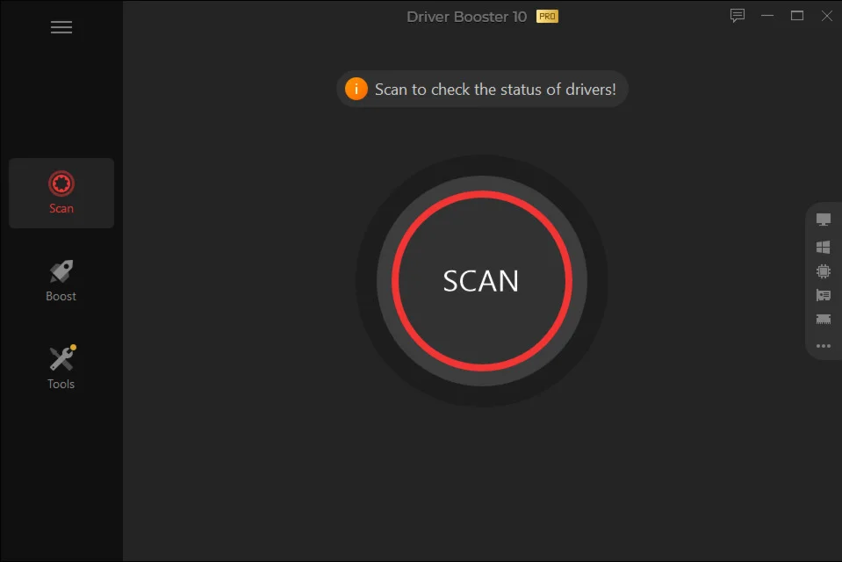Click 'Scan to check the status of drivers!' banner
The width and height of the screenshot is (842, 562).
point(482,89)
